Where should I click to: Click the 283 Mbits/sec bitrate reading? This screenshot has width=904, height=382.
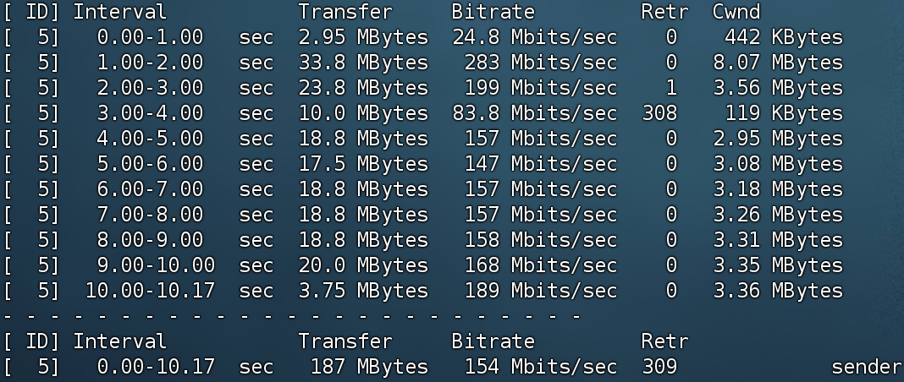coord(541,63)
